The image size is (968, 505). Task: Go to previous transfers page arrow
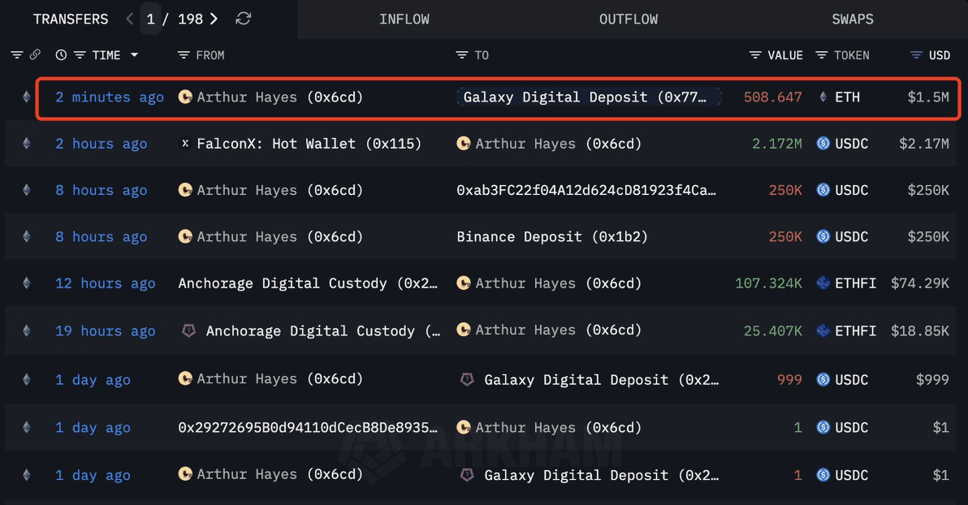pos(129,19)
